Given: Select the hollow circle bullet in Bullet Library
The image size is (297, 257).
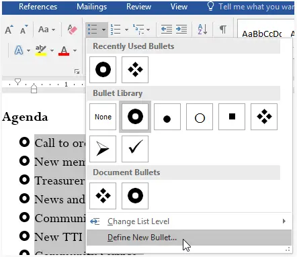Looking at the screenshot, I should pyautogui.click(x=200, y=117).
